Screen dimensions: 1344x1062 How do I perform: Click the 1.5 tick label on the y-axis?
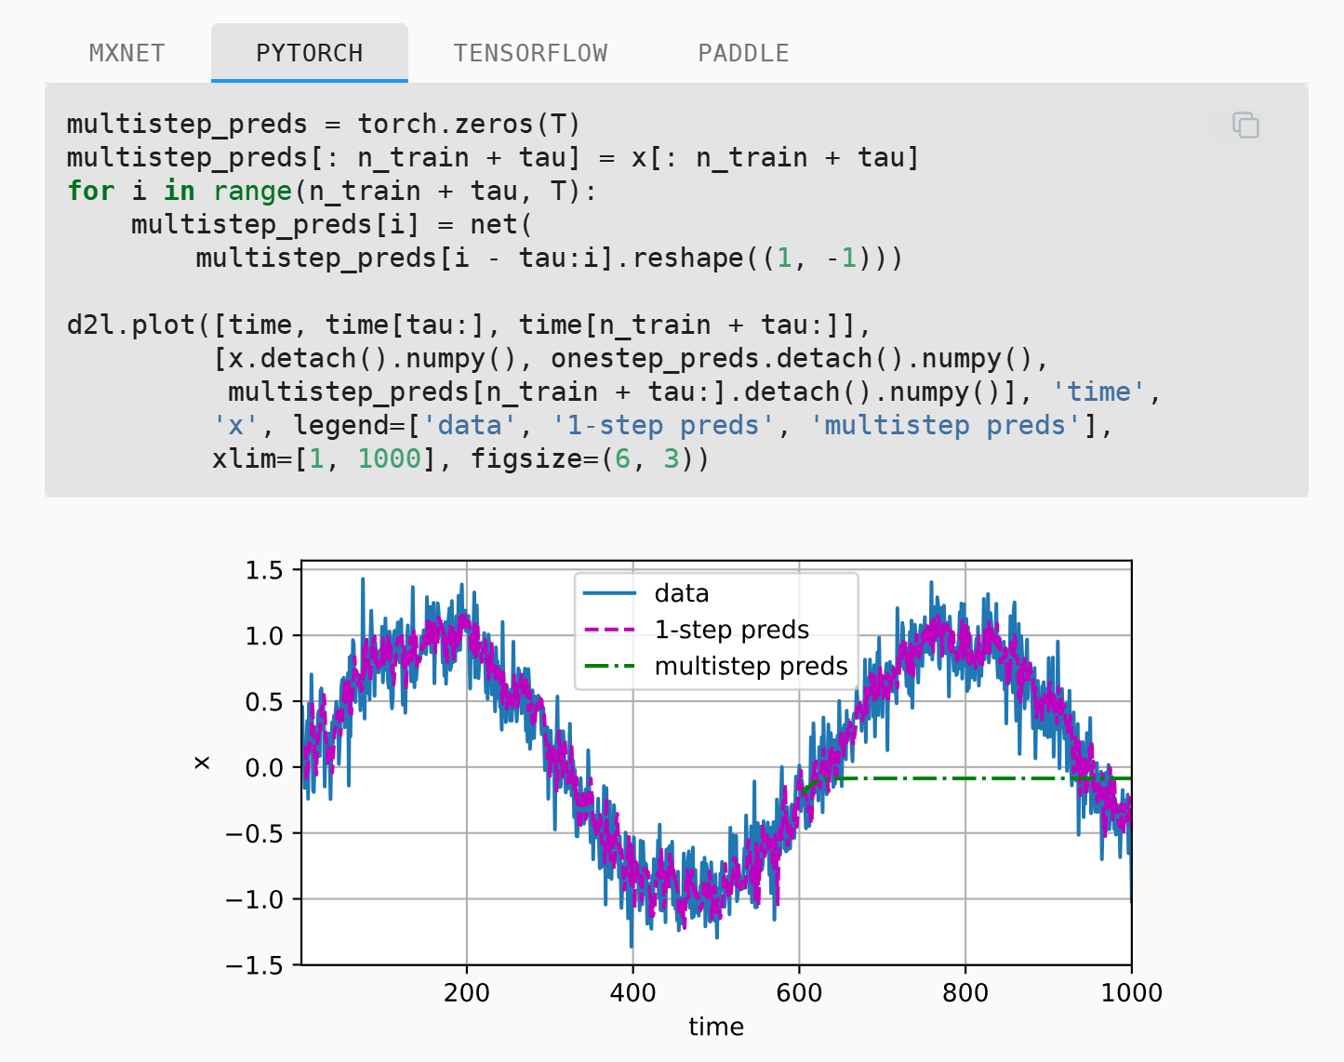pos(263,570)
